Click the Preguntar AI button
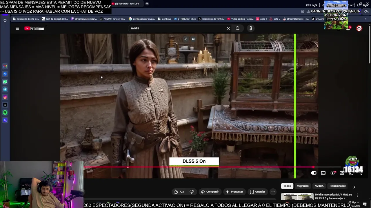 (234, 192)
